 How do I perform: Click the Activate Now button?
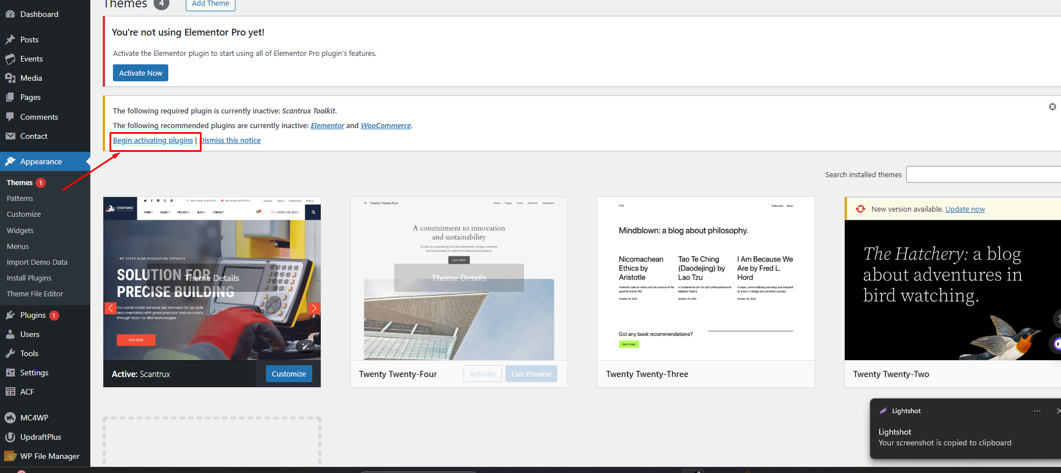click(x=141, y=73)
